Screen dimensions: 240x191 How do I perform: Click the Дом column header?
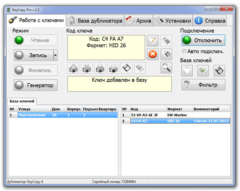(59, 109)
